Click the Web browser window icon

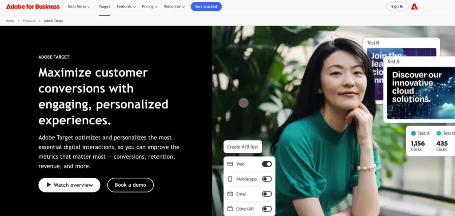230,164
